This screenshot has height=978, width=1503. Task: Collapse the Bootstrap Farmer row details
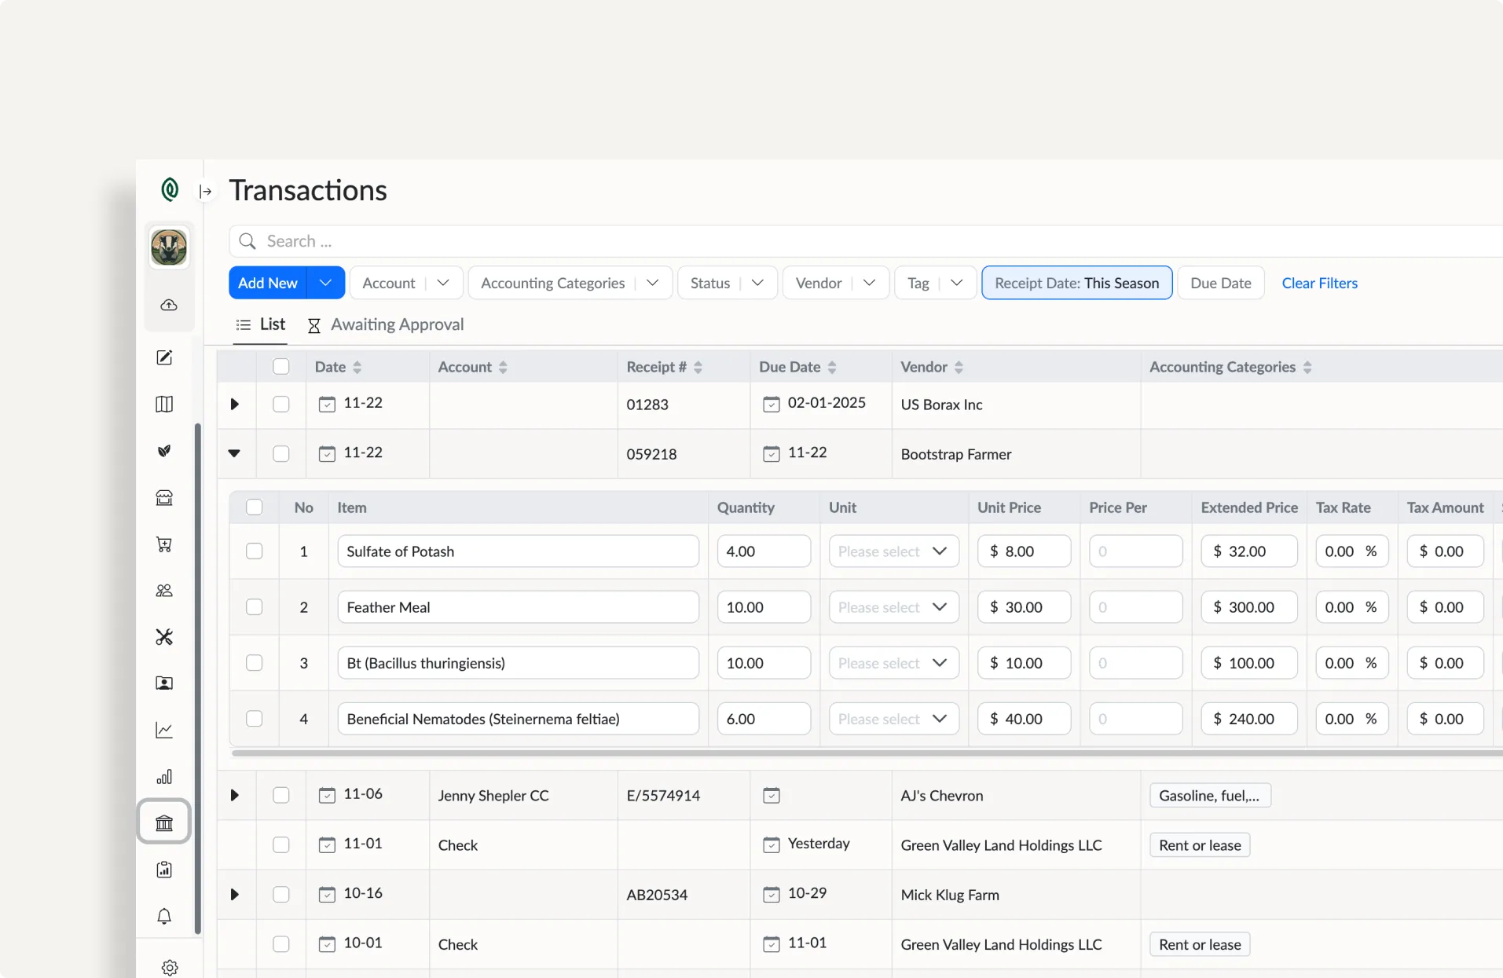point(234,453)
